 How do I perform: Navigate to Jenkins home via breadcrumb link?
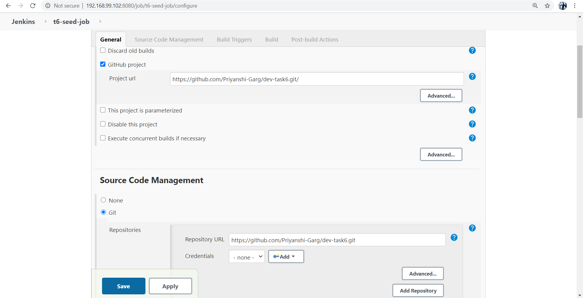(x=23, y=21)
